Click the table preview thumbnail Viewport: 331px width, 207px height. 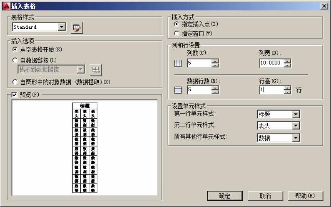point(85,148)
